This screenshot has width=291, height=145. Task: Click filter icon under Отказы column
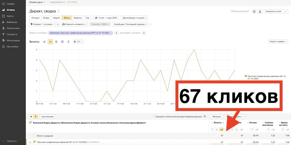click(252, 130)
